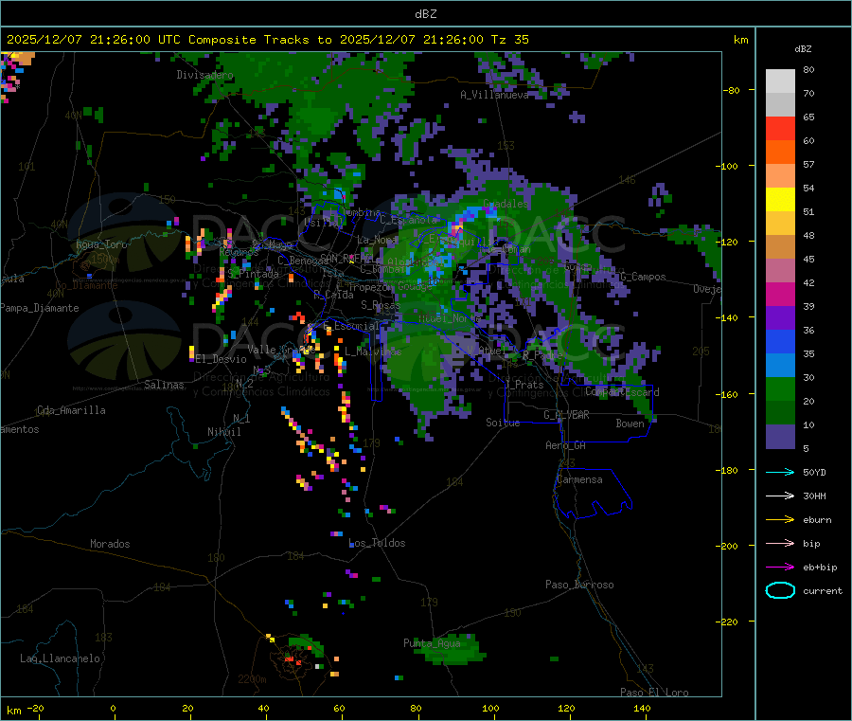Click the purple swatch between 39 and 36
The image size is (852, 721).
780,318
